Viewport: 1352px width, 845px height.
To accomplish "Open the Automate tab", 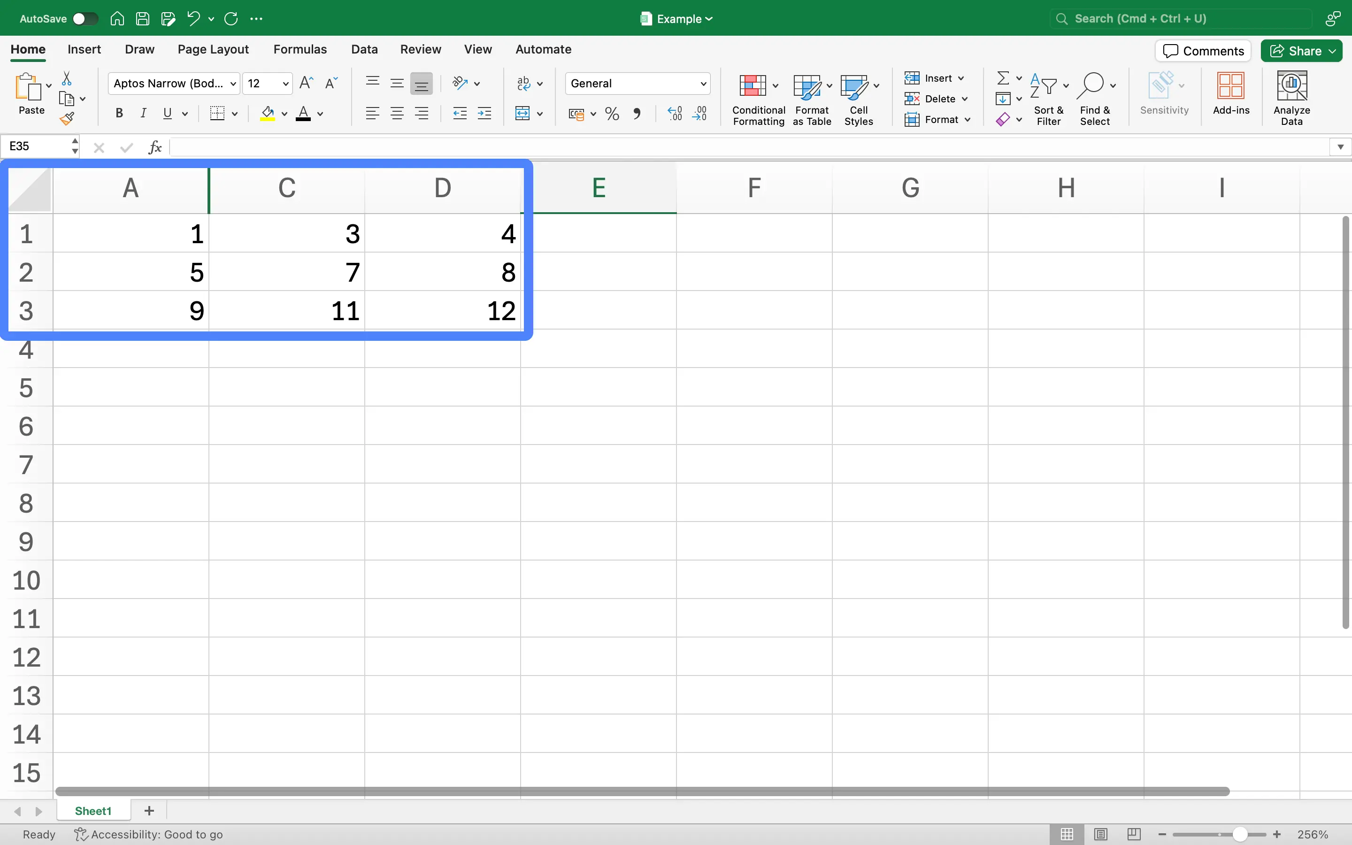I will tap(543, 49).
